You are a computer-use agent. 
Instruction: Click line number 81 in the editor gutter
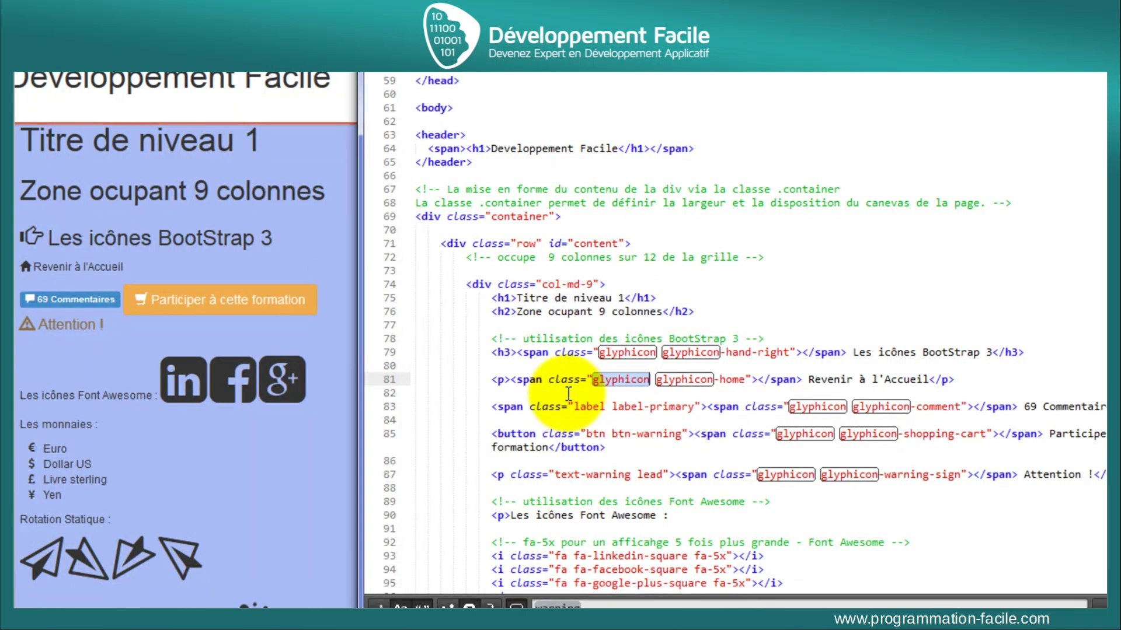(x=389, y=379)
